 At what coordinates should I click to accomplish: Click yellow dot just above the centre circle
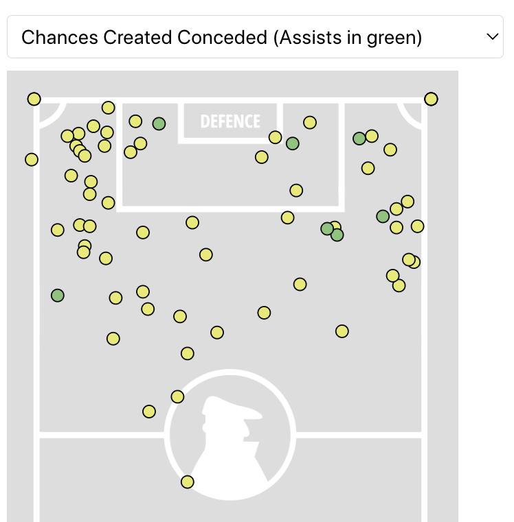(188, 353)
